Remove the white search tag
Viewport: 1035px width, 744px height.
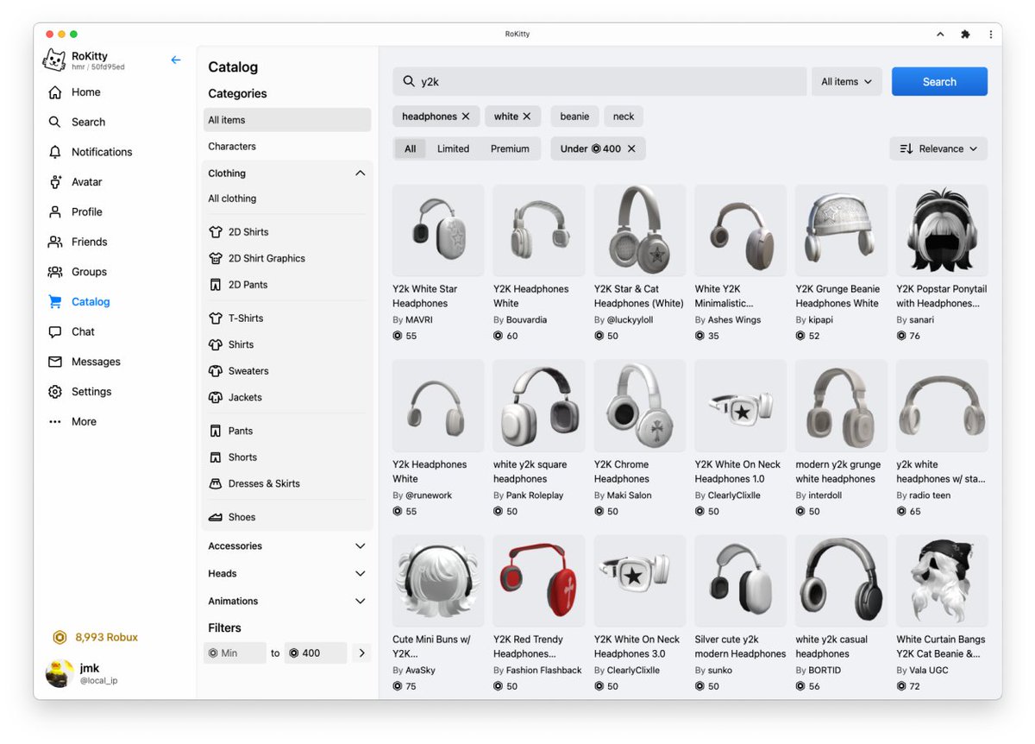(x=527, y=117)
